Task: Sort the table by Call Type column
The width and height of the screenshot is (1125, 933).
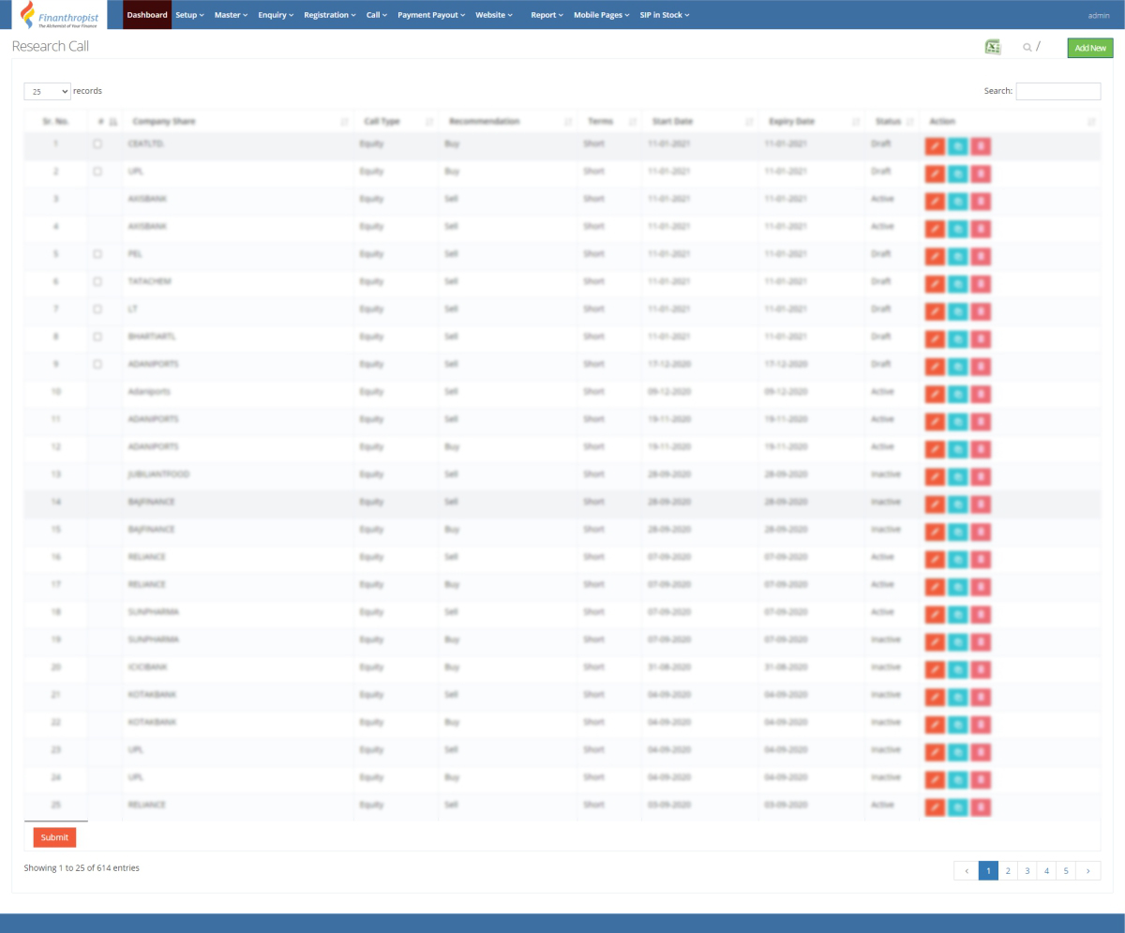Action: [396, 121]
